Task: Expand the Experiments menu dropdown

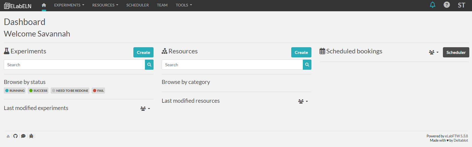Action: coord(69,5)
